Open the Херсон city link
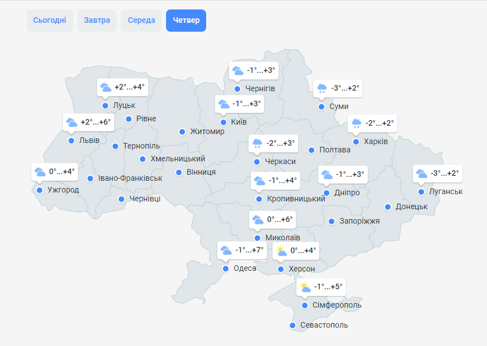487x346 pixels. (x=301, y=269)
